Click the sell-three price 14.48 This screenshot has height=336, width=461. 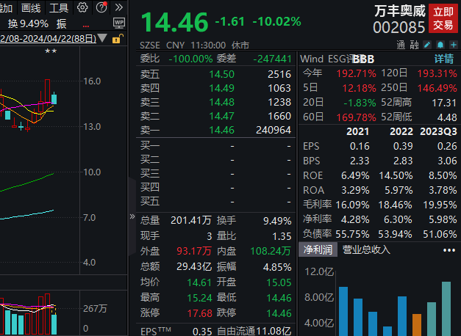[x=222, y=102]
